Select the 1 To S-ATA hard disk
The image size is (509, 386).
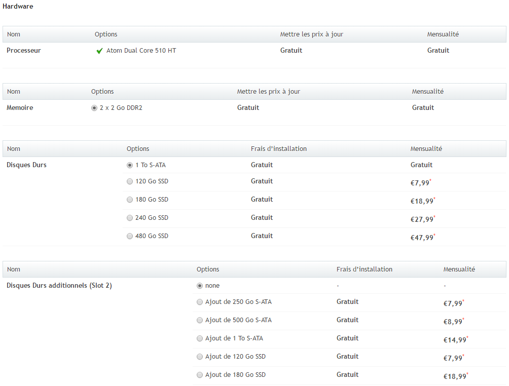point(130,165)
